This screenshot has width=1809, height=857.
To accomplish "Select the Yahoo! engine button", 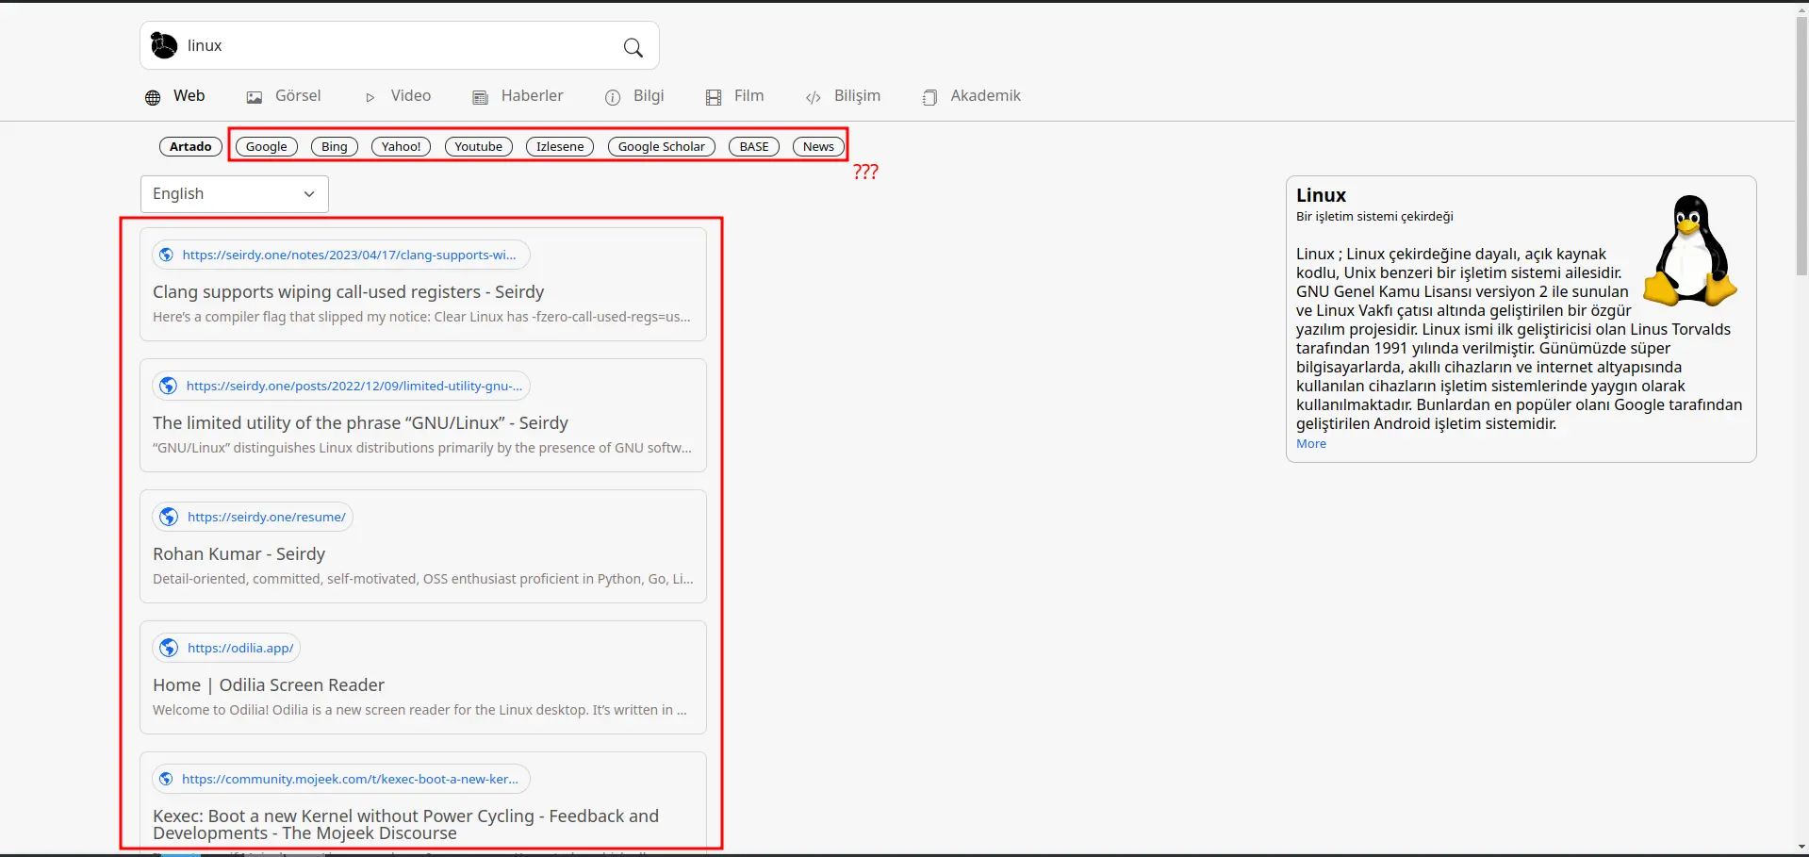I will 402,146.
